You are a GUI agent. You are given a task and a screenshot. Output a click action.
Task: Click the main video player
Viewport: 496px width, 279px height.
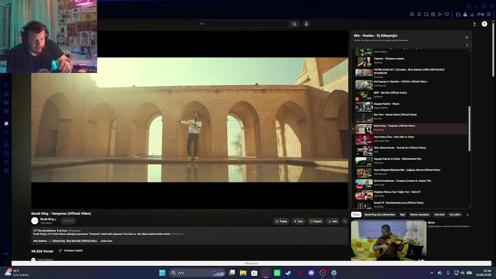[190, 120]
